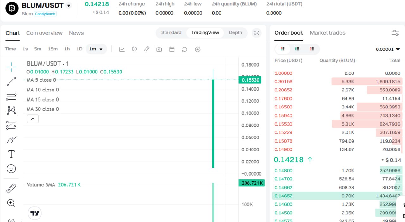Click the MA 30 close indicator label
Image resolution: width=405 pixels, height=222 pixels.
[x=43, y=109]
